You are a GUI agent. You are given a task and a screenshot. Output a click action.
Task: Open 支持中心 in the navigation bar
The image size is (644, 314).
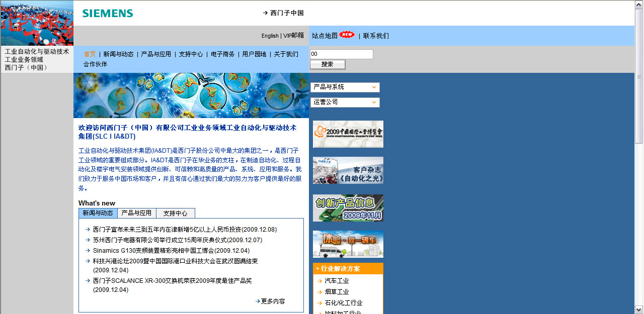click(191, 54)
